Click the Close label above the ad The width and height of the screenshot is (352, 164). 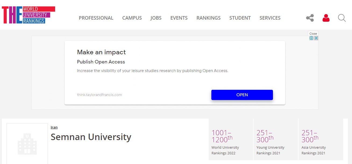(x=313, y=34)
